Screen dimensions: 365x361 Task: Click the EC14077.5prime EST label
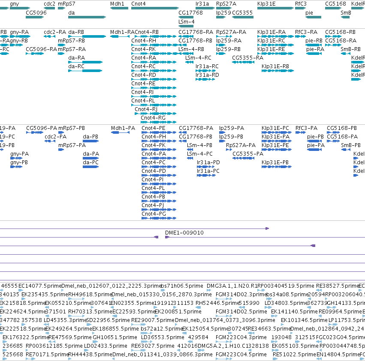40,286
